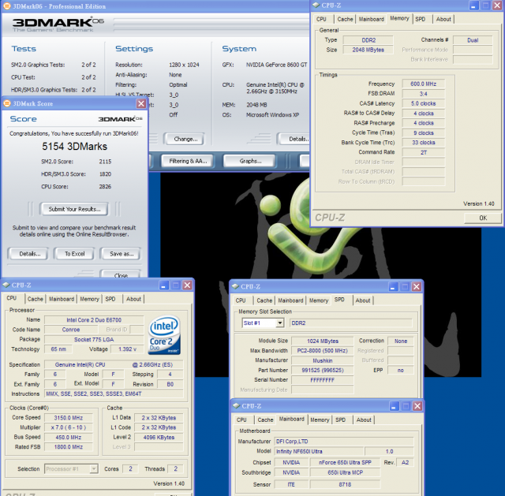
Task: Open Mainboard tab in CPU window
Action: 62,299
